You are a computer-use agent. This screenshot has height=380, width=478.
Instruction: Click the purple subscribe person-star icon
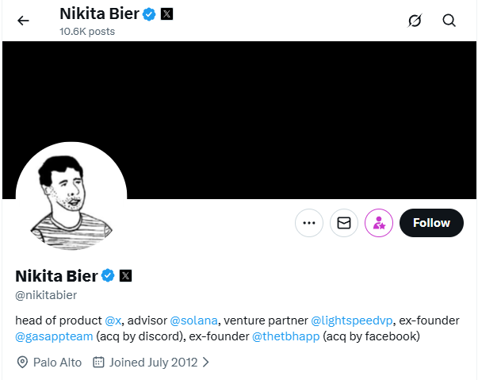pyautogui.click(x=379, y=224)
